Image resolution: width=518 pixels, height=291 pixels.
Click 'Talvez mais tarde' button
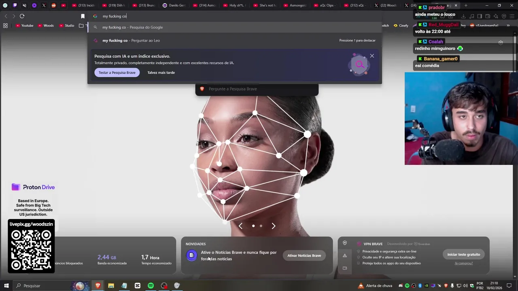pos(161,73)
